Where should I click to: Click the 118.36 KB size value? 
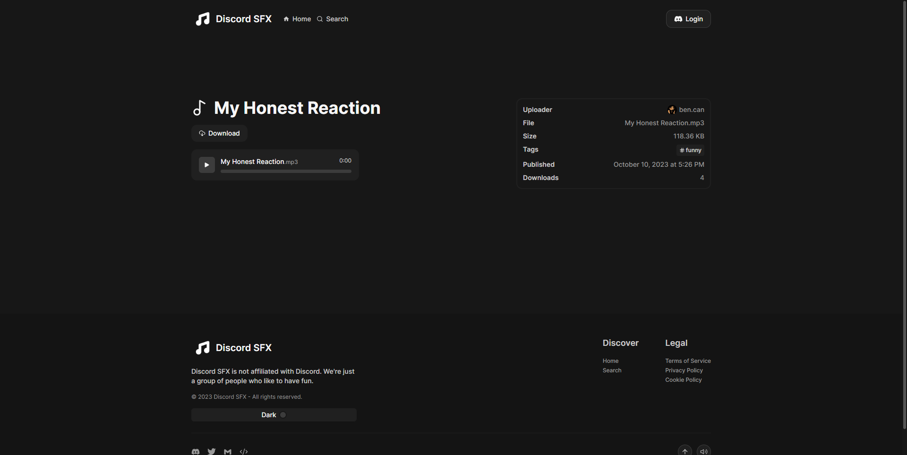tap(689, 136)
